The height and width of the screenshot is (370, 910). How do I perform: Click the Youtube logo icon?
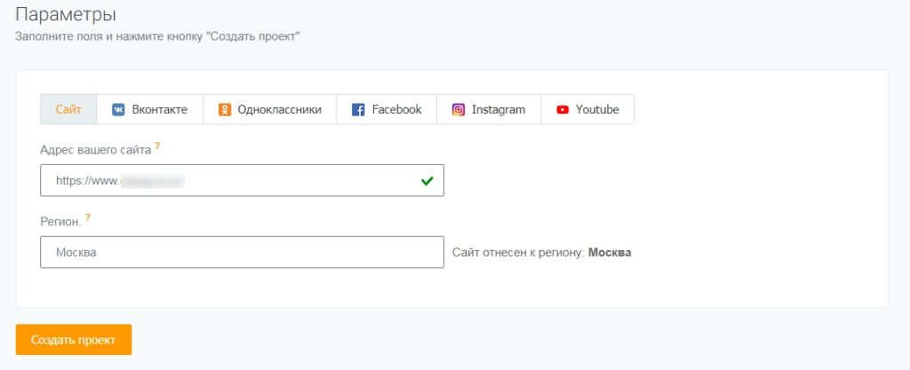pos(563,110)
